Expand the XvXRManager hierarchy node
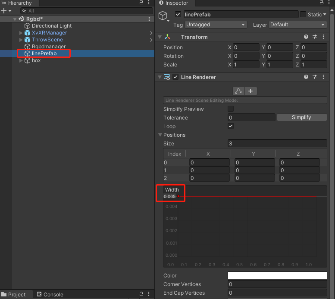335x299 pixels. pyautogui.click(x=21, y=33)
